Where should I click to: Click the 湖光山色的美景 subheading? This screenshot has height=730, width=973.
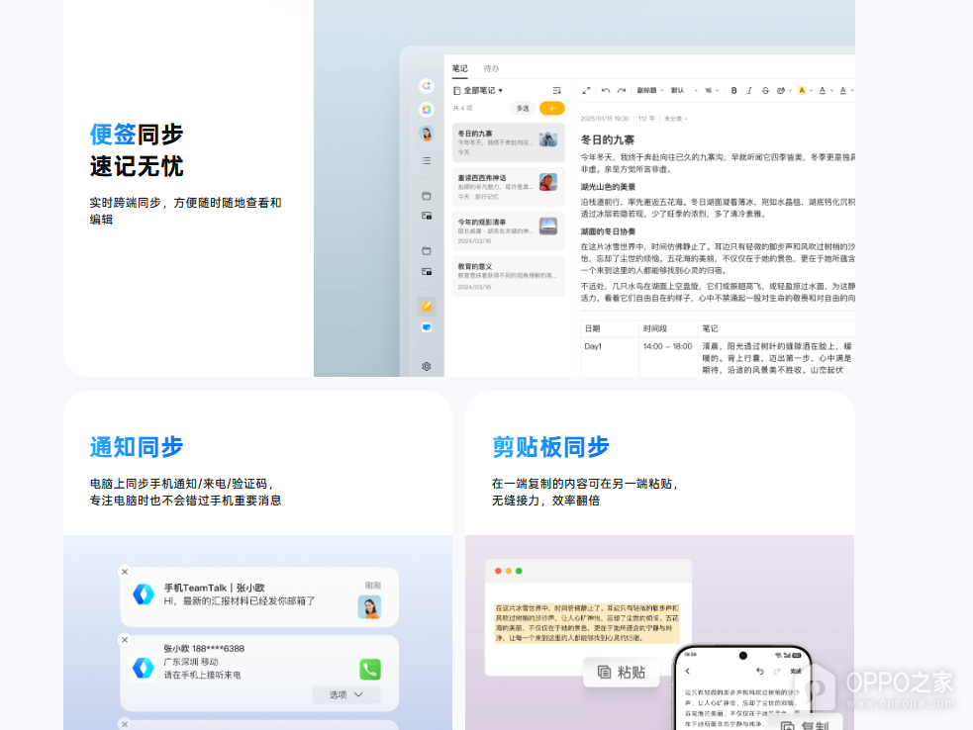[608, 187]
